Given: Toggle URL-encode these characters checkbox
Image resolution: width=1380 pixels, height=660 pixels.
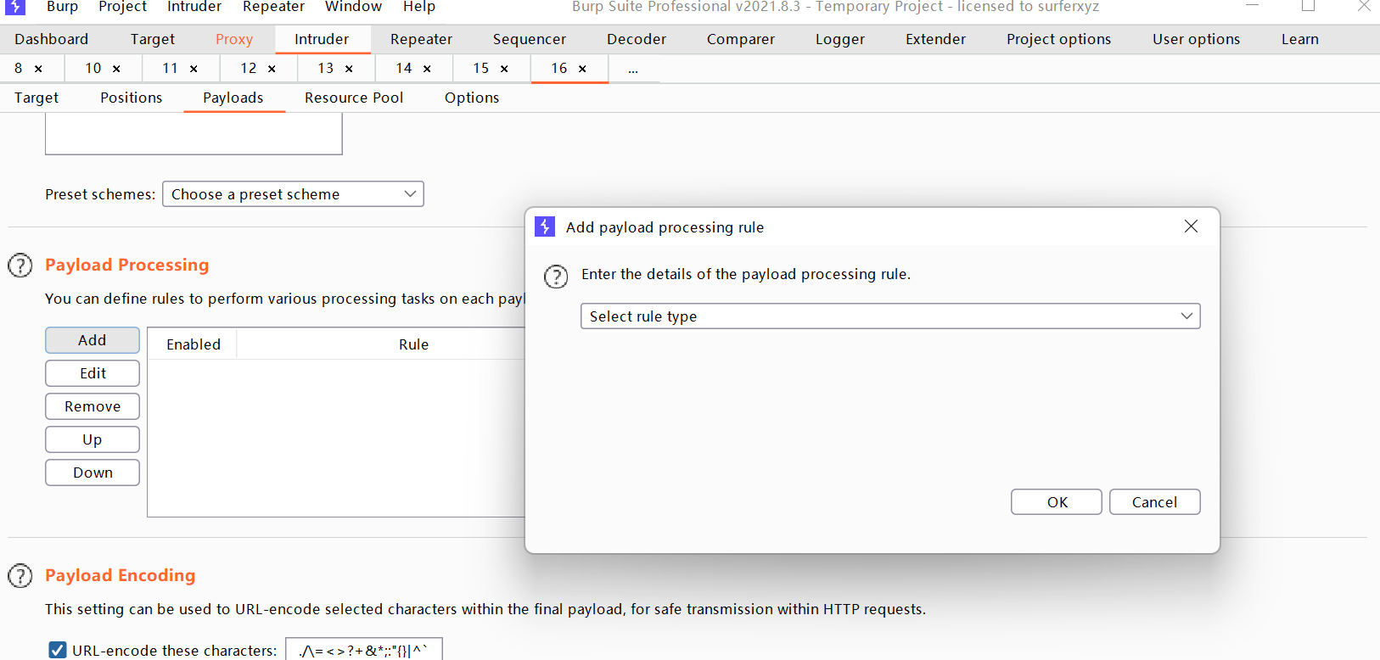Looking at the screenshot, I should [58, 651].
